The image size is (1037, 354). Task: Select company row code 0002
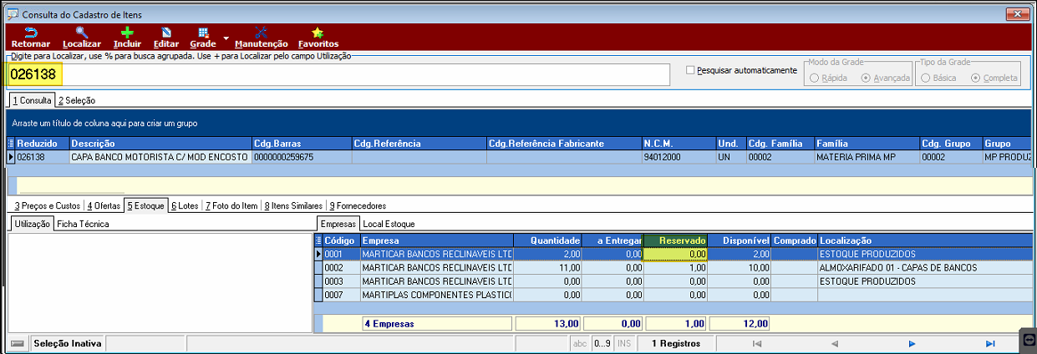coord(341,267)
